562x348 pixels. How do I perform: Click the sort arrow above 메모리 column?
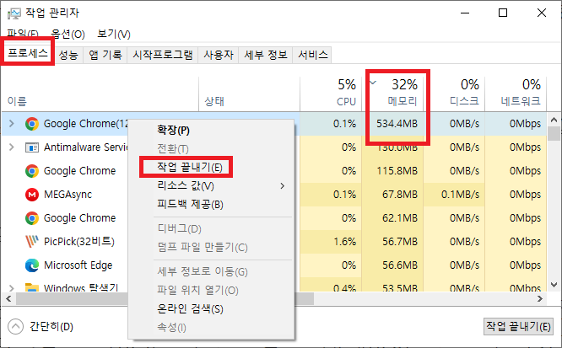(373, 83)
